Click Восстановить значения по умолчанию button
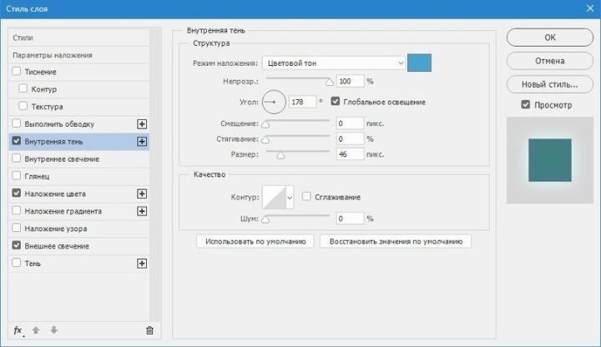This screenshot has height=347, width=601. [396, 241]
